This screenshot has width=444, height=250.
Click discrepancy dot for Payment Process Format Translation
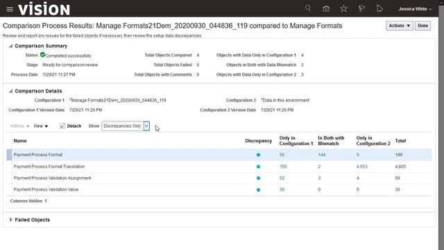pos(258,167)
